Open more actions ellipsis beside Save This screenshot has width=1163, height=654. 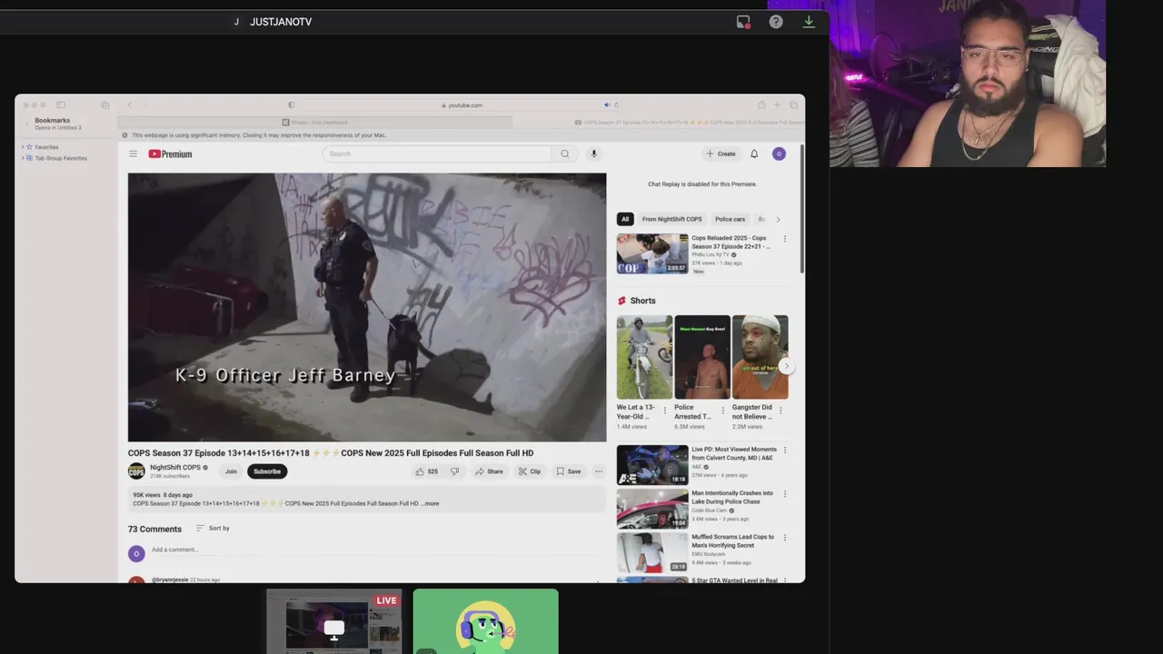599,471
